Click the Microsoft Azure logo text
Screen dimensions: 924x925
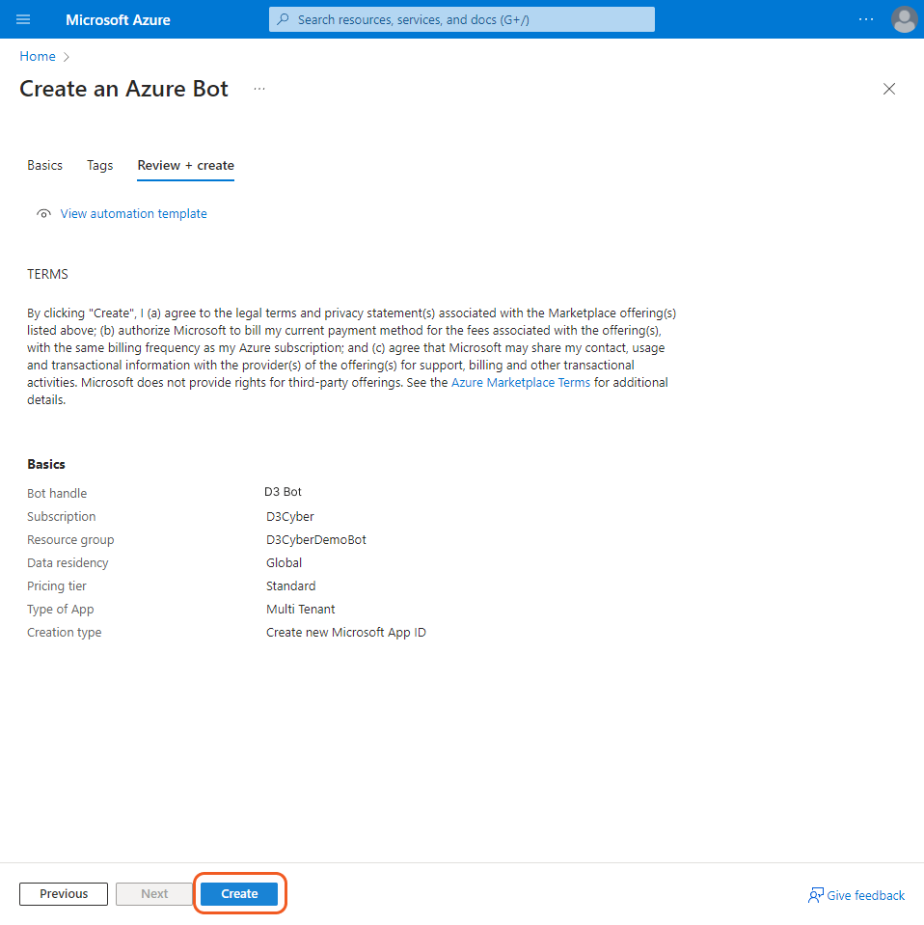point(118,20)
